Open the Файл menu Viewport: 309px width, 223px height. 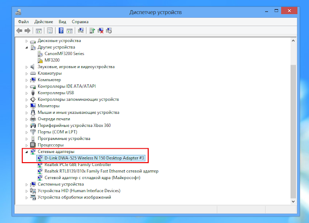point(24,22)
